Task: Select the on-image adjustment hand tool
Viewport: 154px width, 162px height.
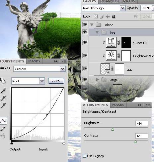Action: 3,81
